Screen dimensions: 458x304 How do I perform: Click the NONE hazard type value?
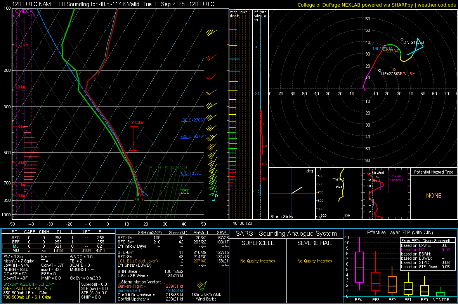click(434, 196)
